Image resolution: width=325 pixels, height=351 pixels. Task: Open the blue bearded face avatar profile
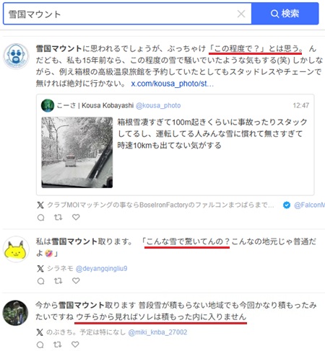pos(16,56)
